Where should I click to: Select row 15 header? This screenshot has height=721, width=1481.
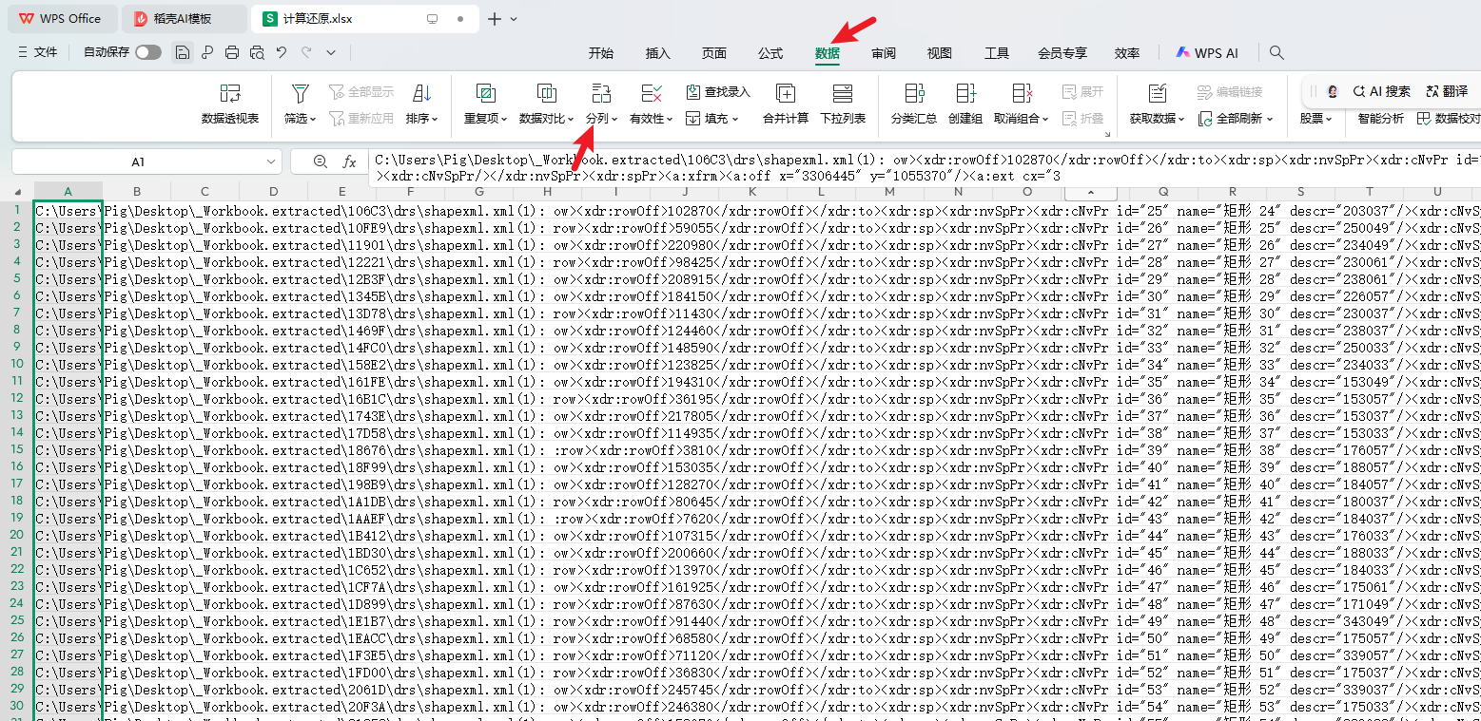[16, 450]
